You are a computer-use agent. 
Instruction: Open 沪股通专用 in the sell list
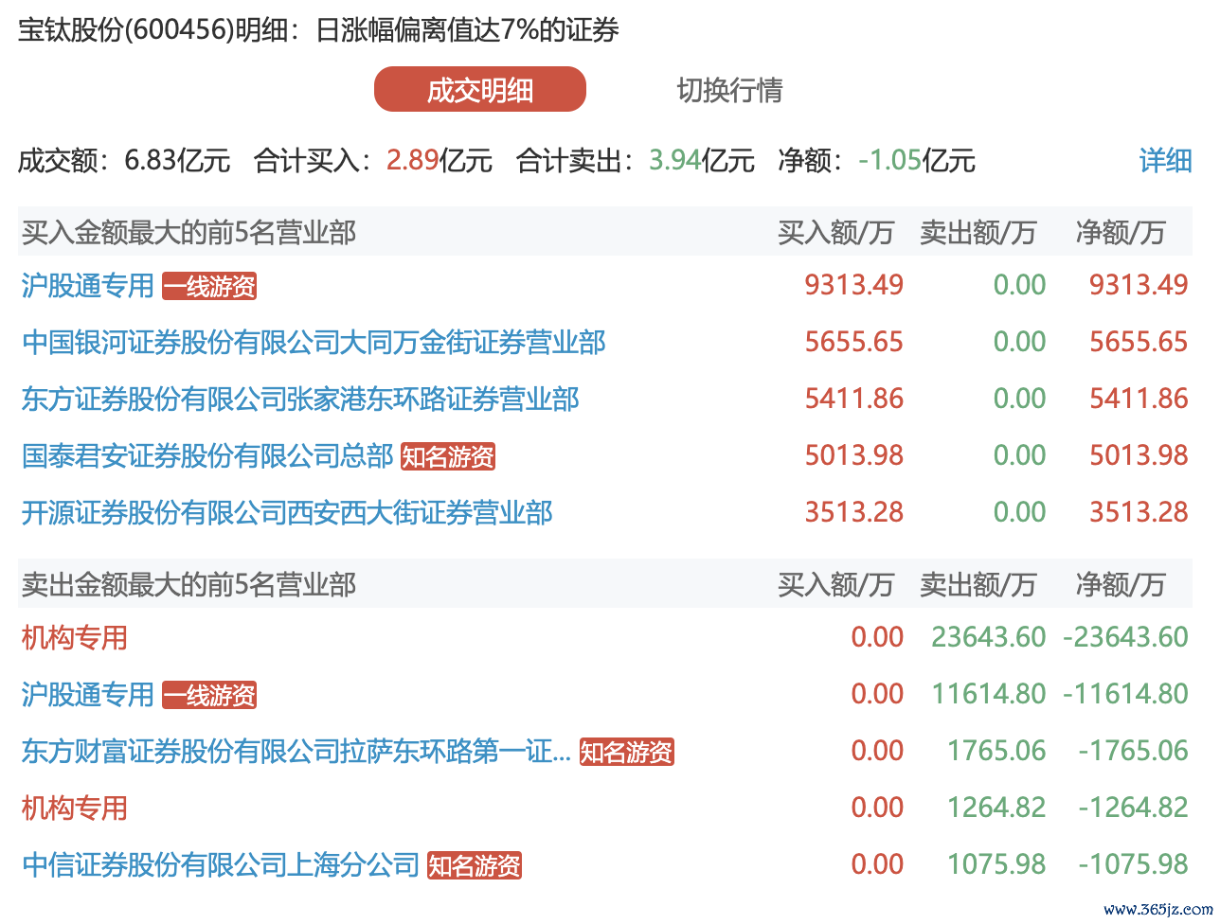click(x=88, y=694)
